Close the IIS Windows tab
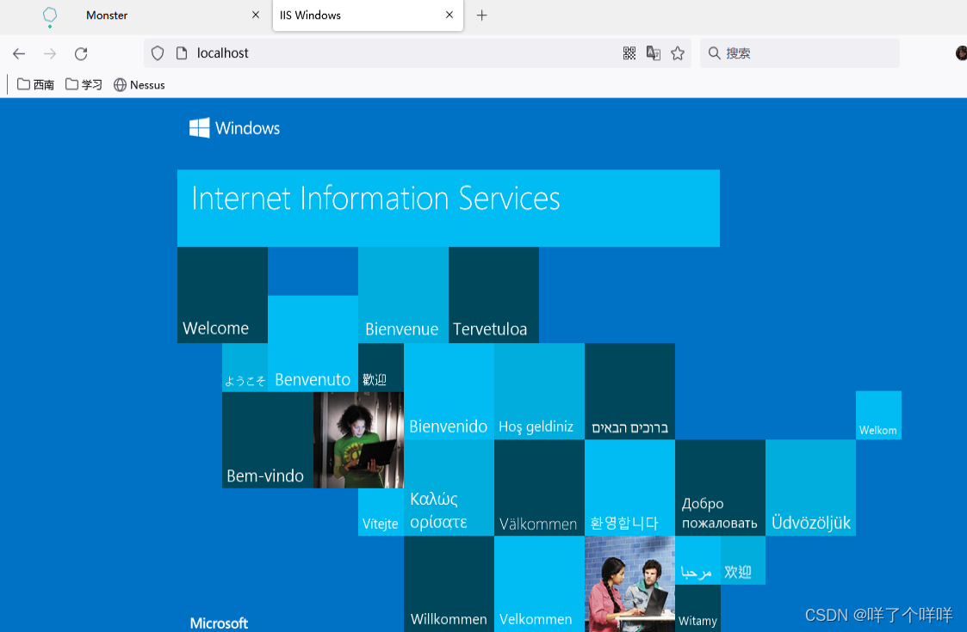The image size is (967, 632). tap(449, 15)
